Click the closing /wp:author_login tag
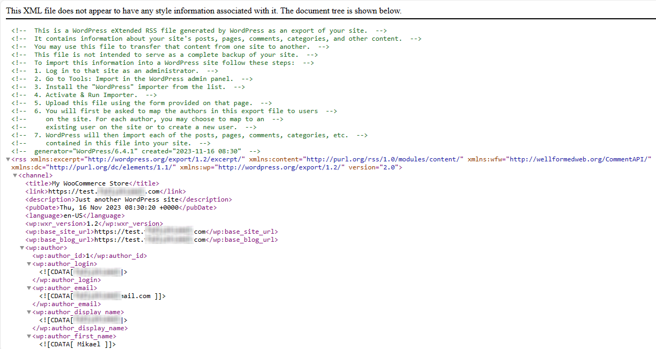Image resolution: width=656 pixels, height=349 pixels. coord(67,280)
